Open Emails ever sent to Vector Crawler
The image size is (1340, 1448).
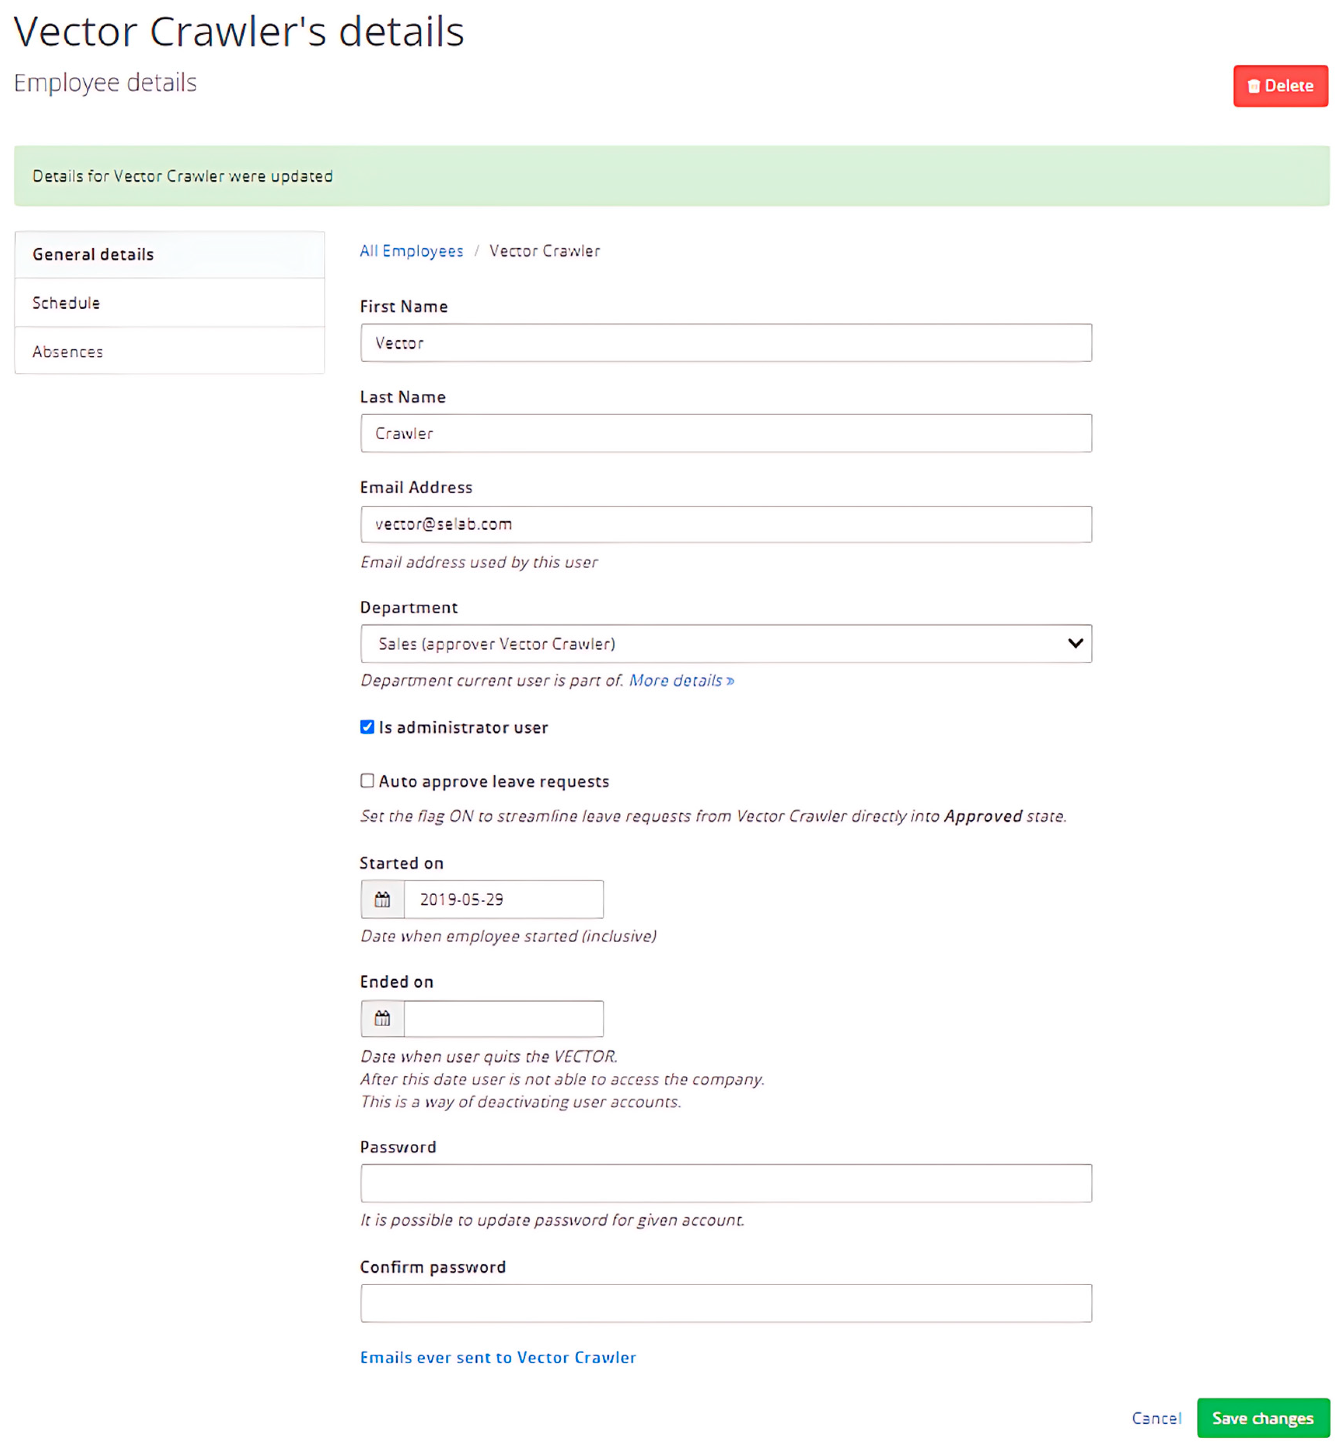497,1357
